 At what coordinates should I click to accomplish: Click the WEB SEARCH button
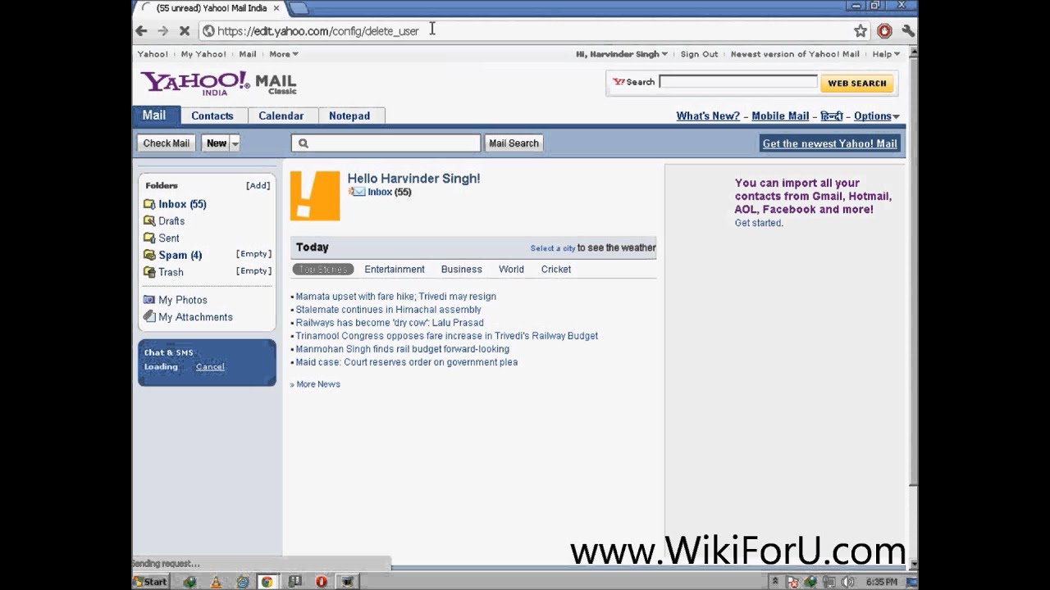(857, 83)
